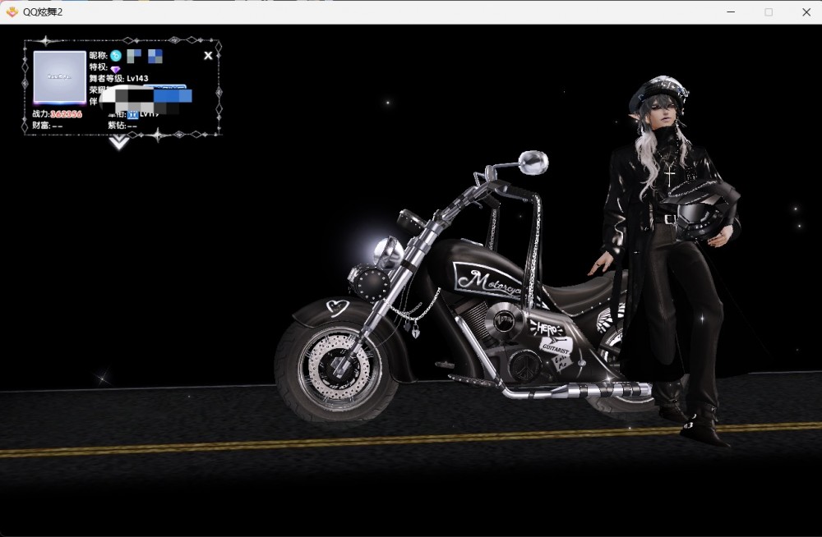Click the male gender icon beside nickname
Image resolution: width=822 pixels, height=537 pixels.
pos(116,56)
